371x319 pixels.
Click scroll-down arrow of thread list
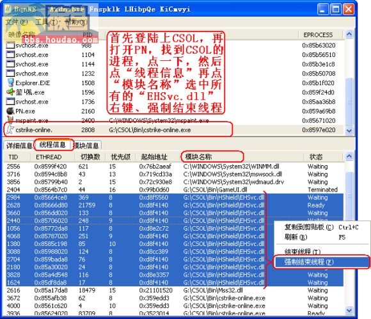click(x=349, y=310)
